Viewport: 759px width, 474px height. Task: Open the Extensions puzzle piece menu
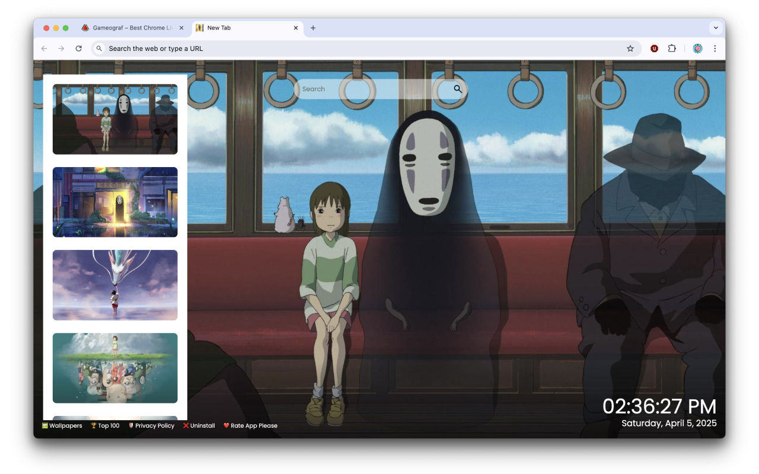pyautogui.click(x=672, y=49)
